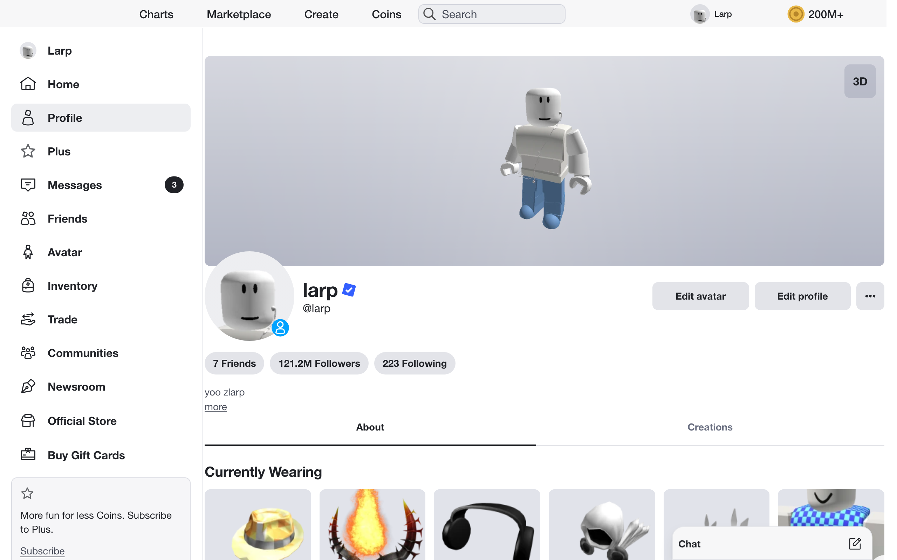Click the Friends people icon in sidebar
The width and height of the screenshot is (897, 560).
(x=28, y=218)
